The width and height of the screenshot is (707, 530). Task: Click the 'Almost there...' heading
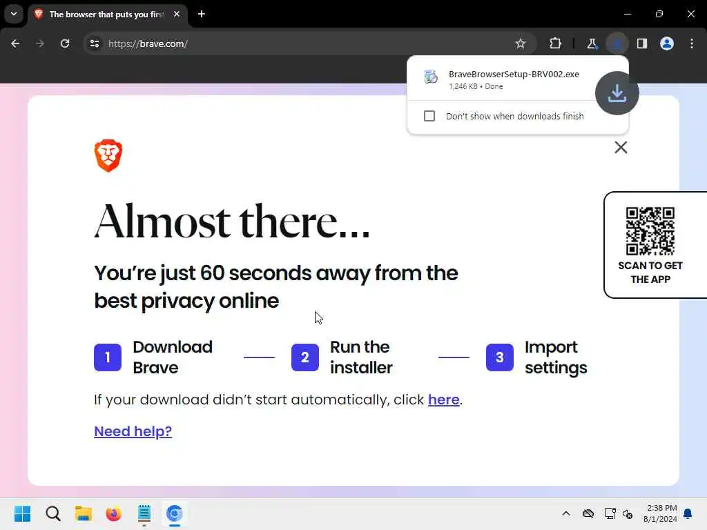[232, 222]
